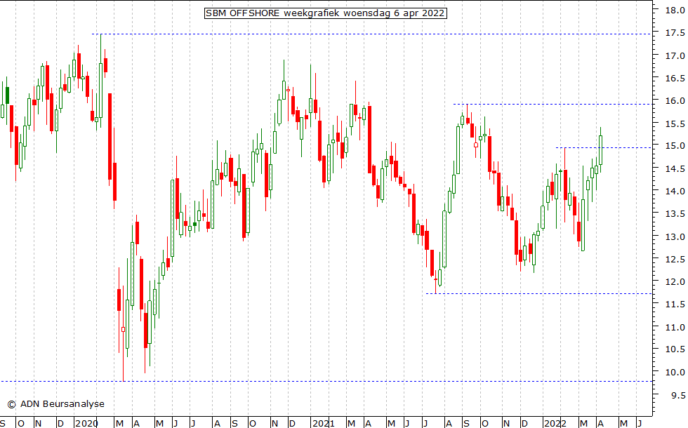688x428 pixels.
Task: Click the 18.0 price axis label
Action: point(675,10)
